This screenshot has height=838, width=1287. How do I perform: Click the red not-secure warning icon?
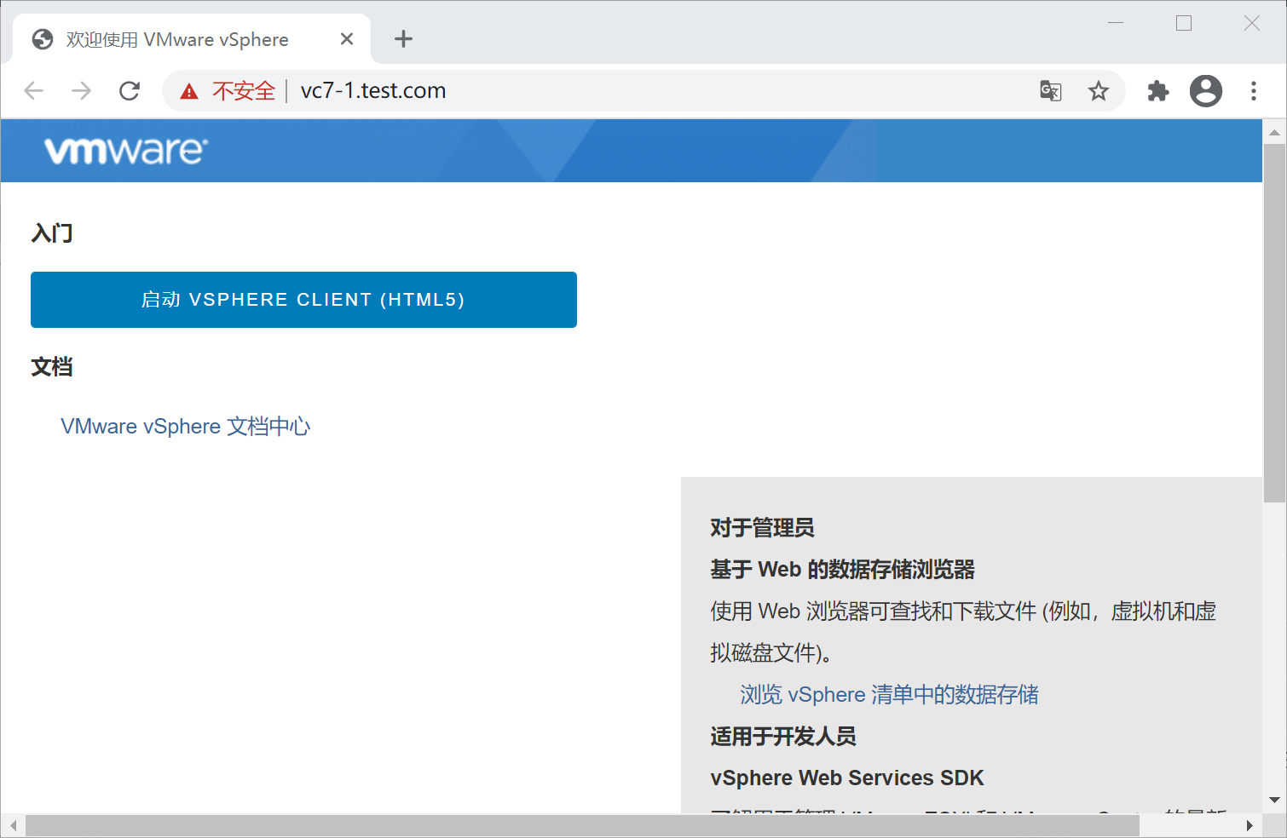189,91
